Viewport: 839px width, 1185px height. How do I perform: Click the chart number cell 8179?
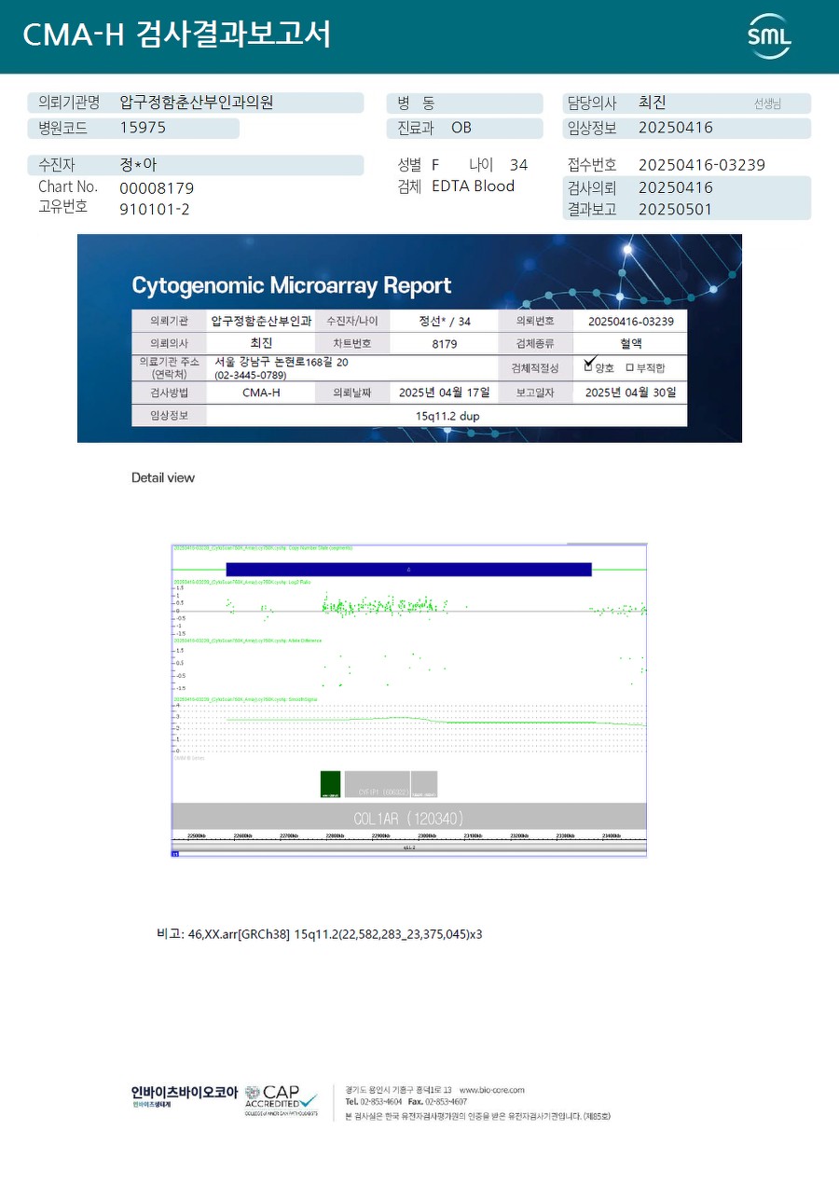pyautogui.click(x=445, y=343)
